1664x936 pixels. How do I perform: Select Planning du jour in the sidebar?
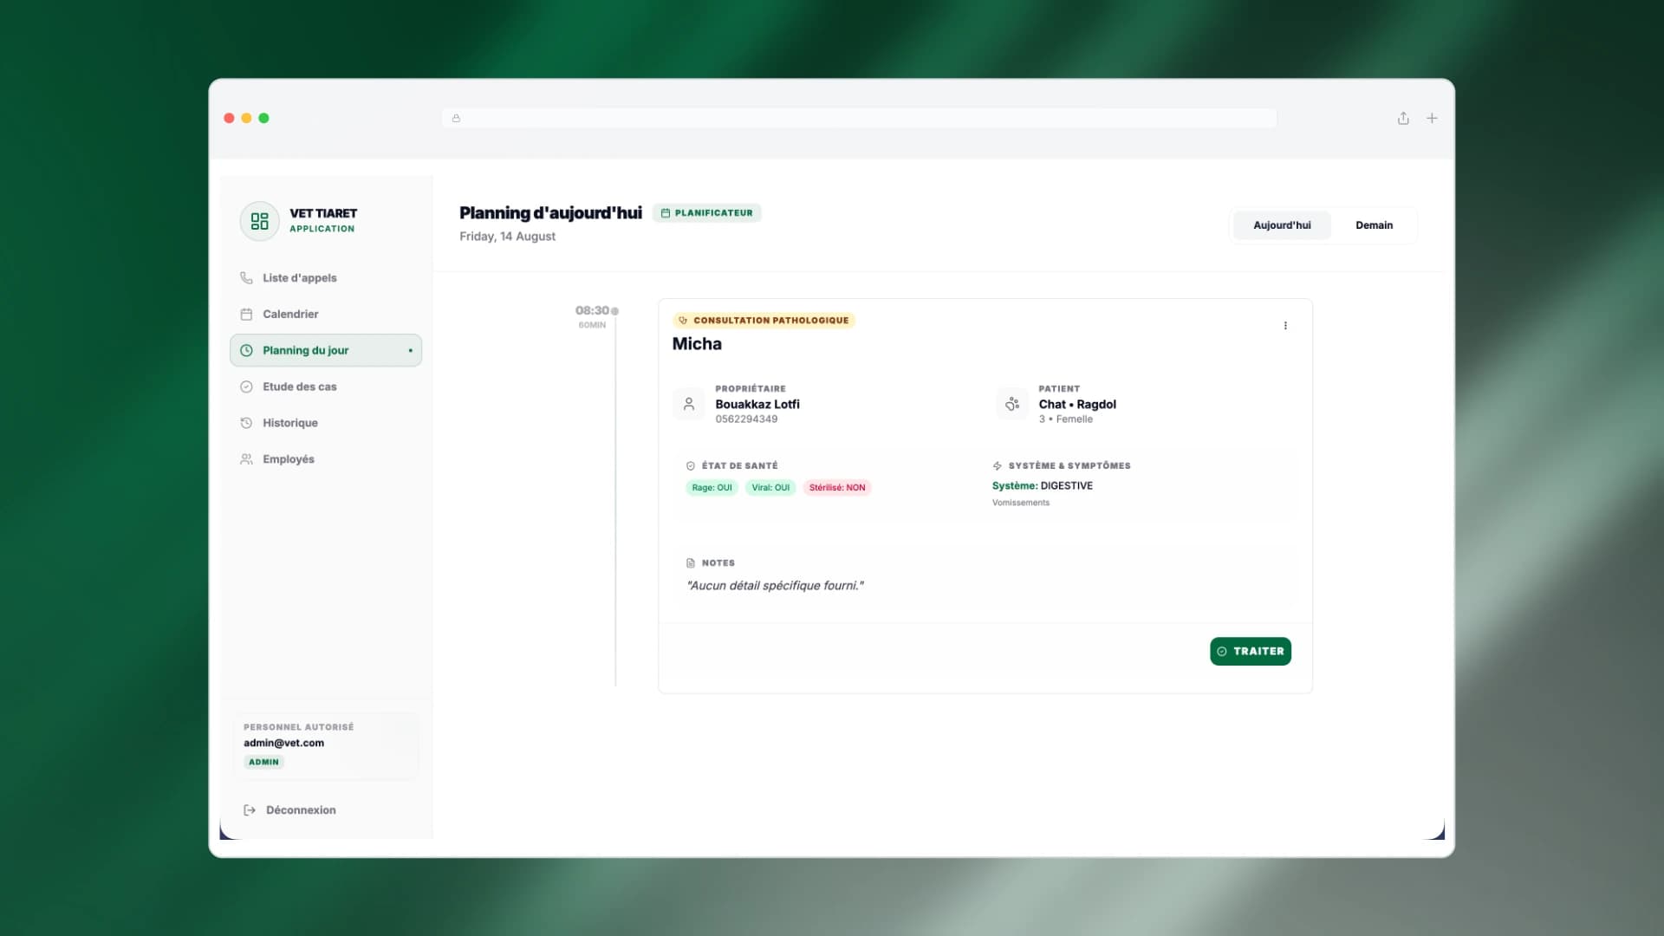[326, 351]
